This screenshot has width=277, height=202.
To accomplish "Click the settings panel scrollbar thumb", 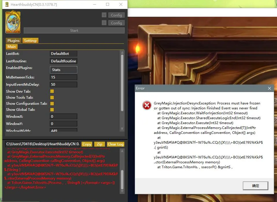I will [x=122, y=83].
